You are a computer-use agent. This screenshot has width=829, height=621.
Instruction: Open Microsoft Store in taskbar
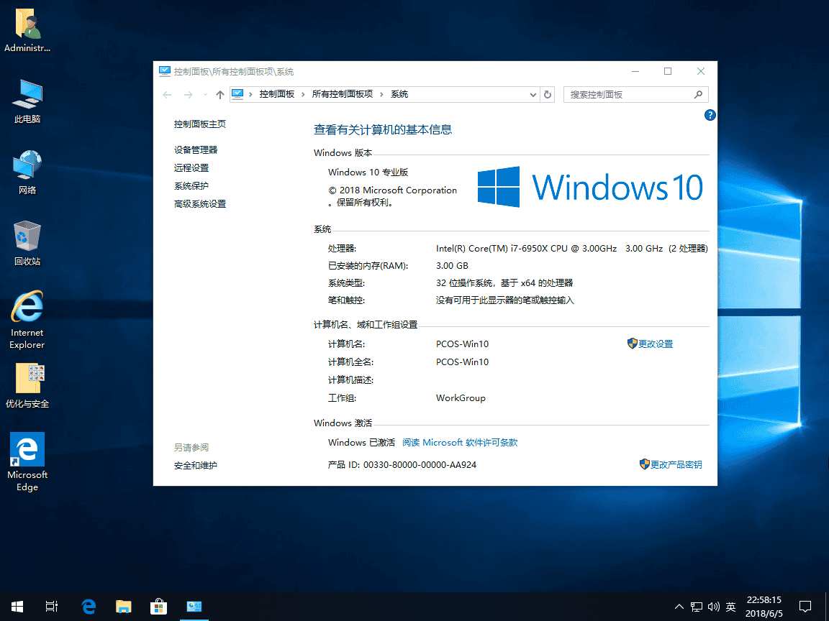(x=158, y=607)
